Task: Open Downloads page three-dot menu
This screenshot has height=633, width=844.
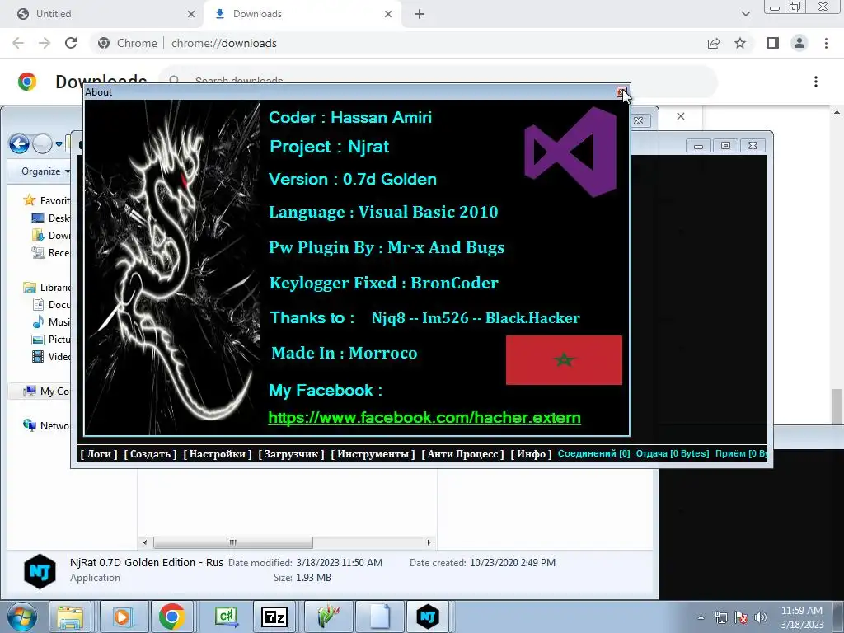Action: tap(815, 82)
